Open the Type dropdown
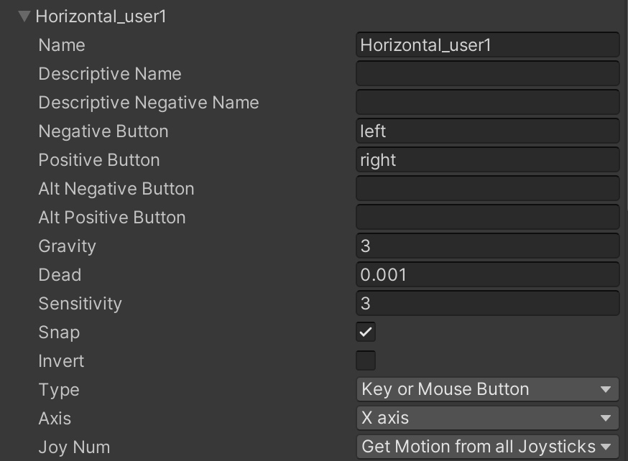 pos(488,389)
